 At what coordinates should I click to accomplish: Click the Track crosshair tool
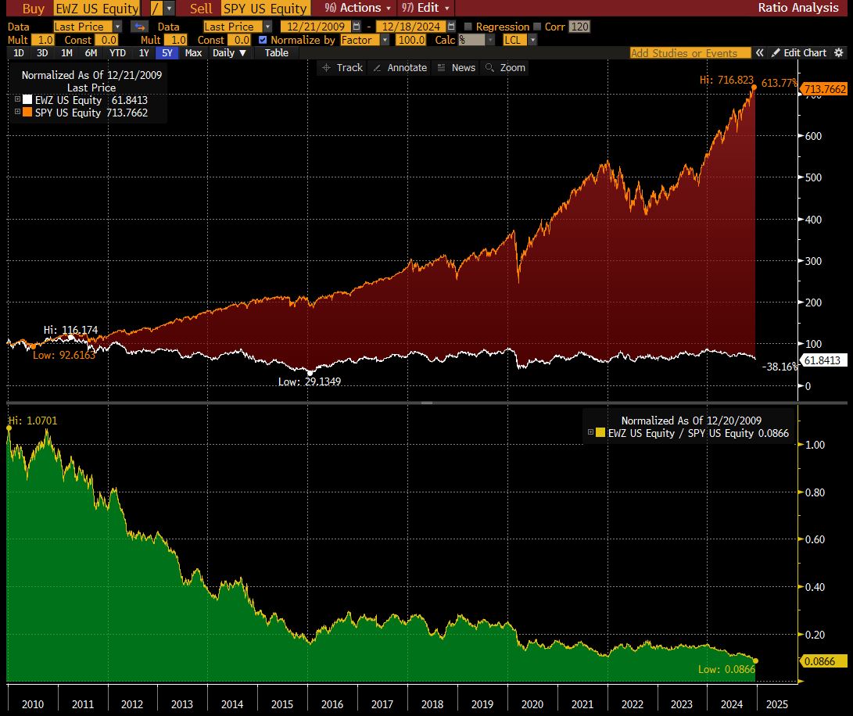click(x=342, y=68)
